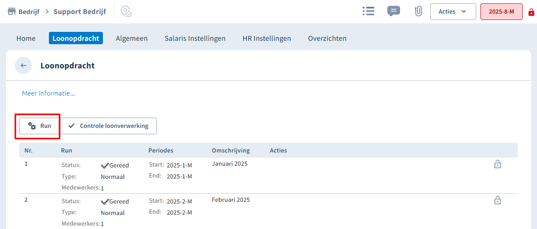Click the Periodes column header
This screenshot has height=229, width=537.
[x=161, y=150]
